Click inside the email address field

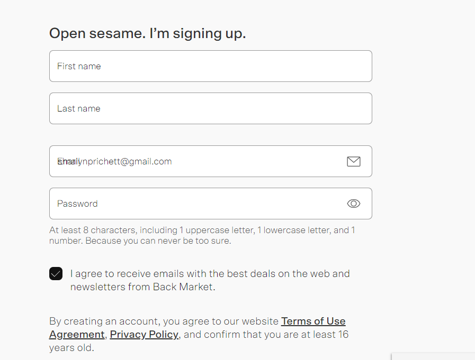pos(211,161)
